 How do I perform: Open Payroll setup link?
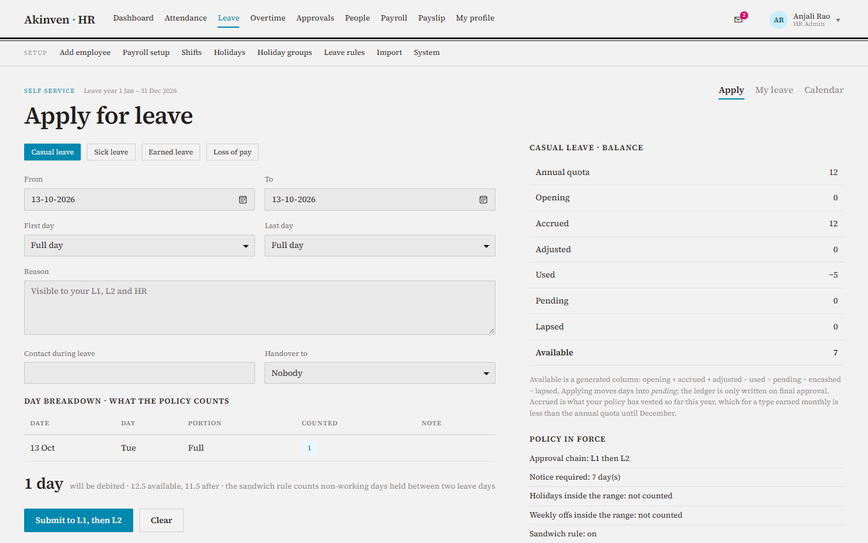(146, 52)
